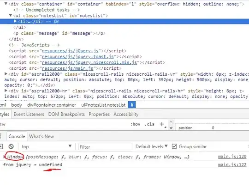Image resolution: width=249 pixels, height=188 pixels.
Task: Open the jquery.nicescroll.min.js script link
Action: tap(89, 62)
